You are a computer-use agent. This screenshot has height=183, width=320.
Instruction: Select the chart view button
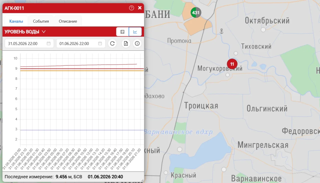point(135,32)
